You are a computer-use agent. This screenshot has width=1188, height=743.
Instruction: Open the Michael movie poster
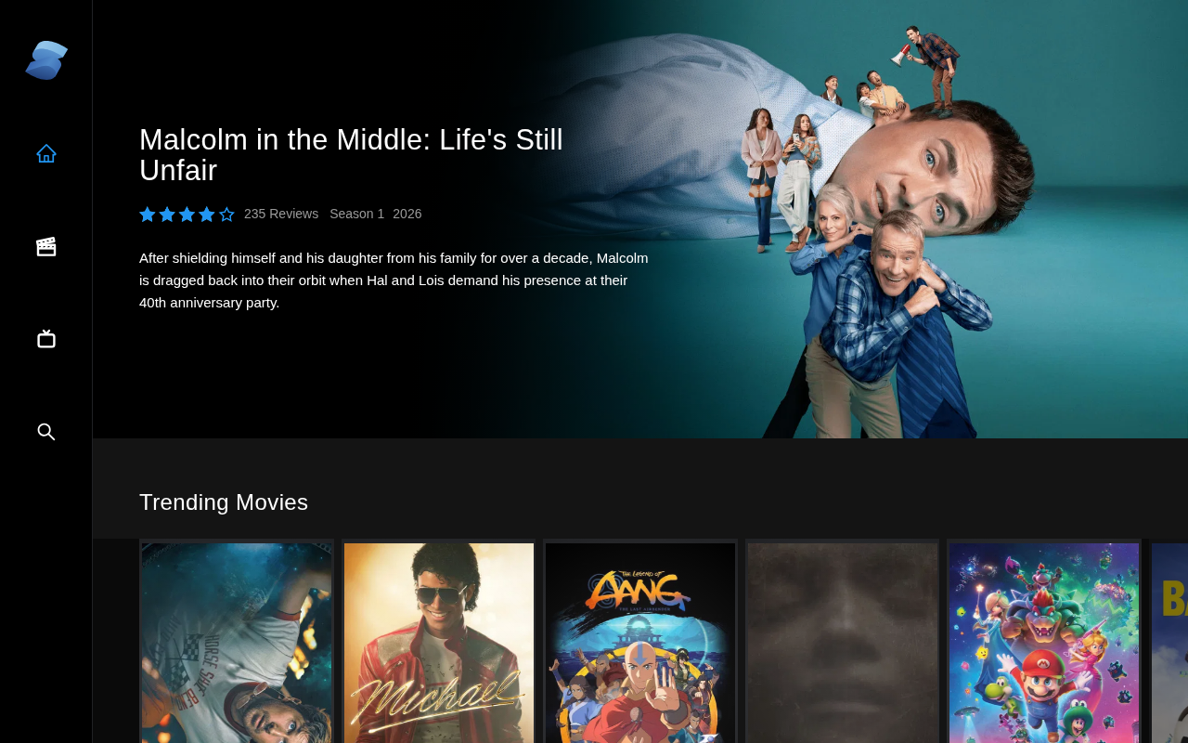[x=439, y=643]
